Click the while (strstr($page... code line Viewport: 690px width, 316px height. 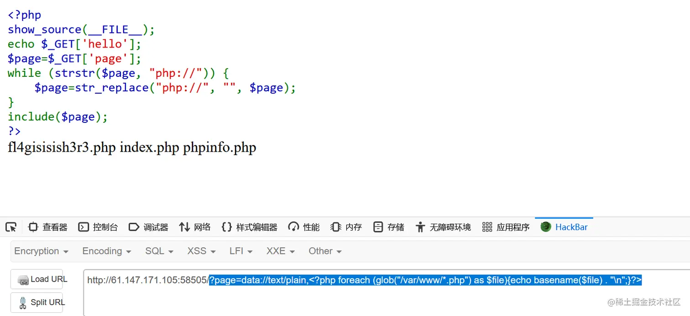coord(118,73)
